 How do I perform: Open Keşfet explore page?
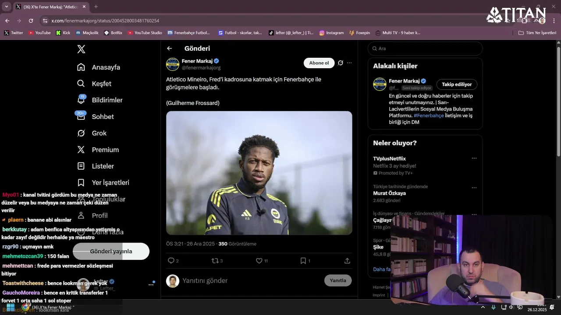click(94, 84)
